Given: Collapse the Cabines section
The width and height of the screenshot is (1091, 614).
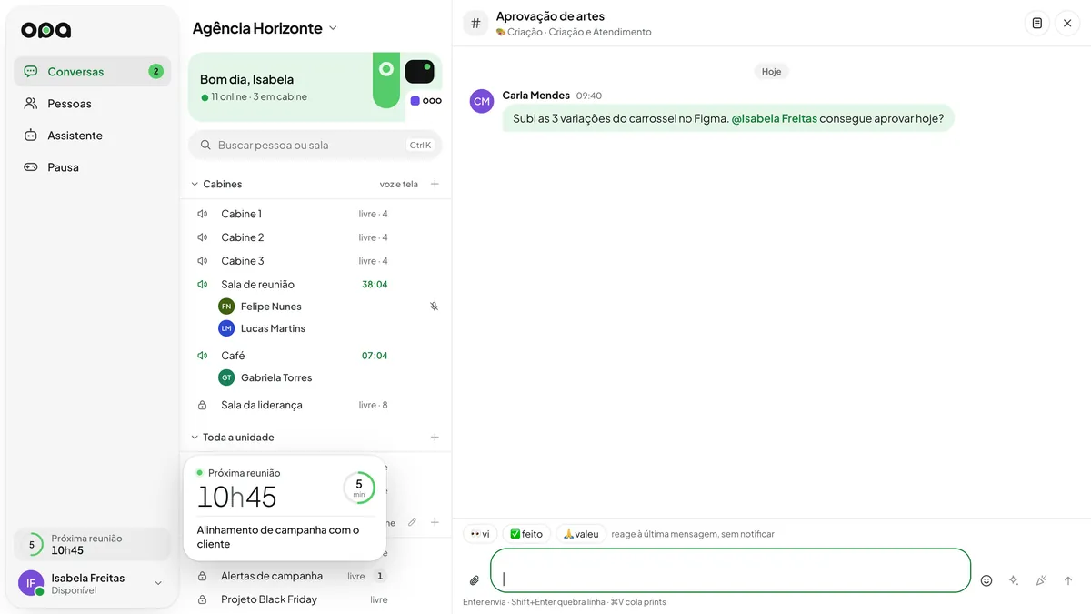Looking at the screenshot, I should tap(195, 184).
